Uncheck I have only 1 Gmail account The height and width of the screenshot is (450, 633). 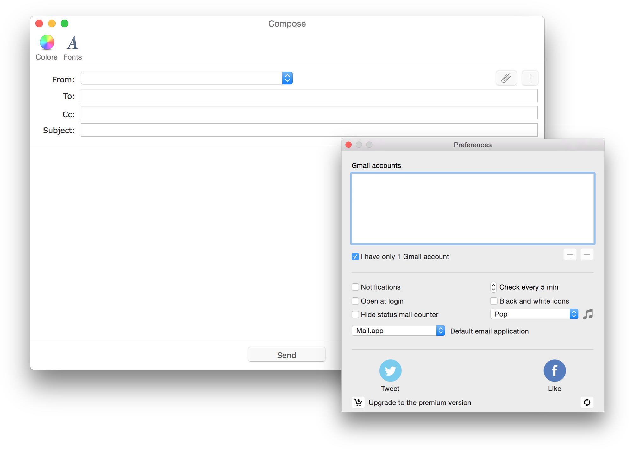[355, 256]
